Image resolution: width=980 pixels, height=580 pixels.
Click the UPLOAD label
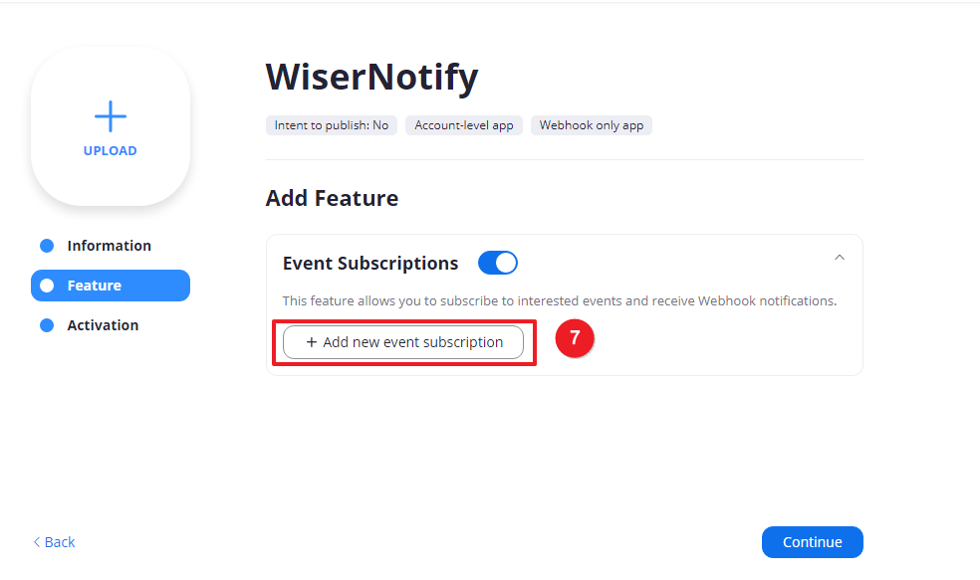[x=111, y=151]
